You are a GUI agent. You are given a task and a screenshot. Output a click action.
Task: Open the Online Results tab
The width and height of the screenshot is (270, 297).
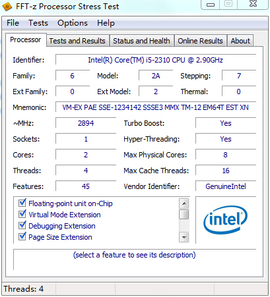tap(201, 41)
